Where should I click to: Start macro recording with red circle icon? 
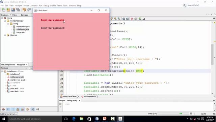pos(132,19)
